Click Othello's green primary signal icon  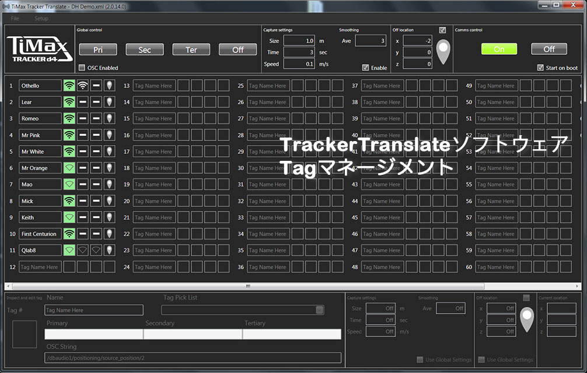click(69, 86)
